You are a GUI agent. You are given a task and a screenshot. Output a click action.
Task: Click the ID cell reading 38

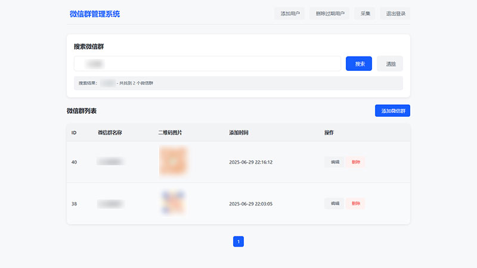[74, 204]
